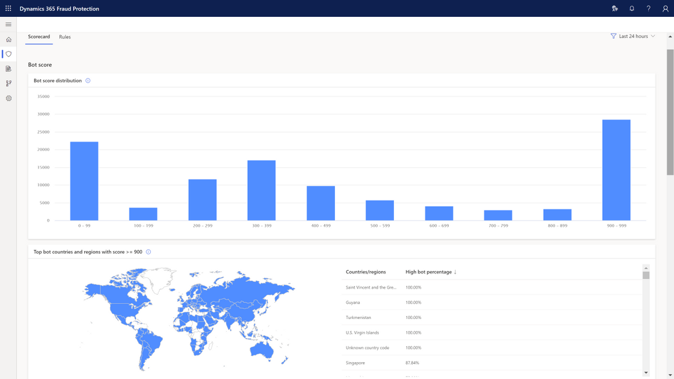This screenshot has height=379, width=674.
Task: Open the notifications bell
Action: click(632, 8)
